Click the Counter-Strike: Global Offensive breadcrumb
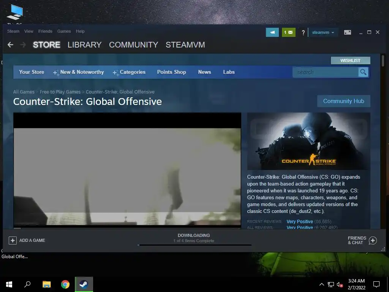The width and height of the screenshot is (389, 292). pyautogui.click(x=120, y=92)
